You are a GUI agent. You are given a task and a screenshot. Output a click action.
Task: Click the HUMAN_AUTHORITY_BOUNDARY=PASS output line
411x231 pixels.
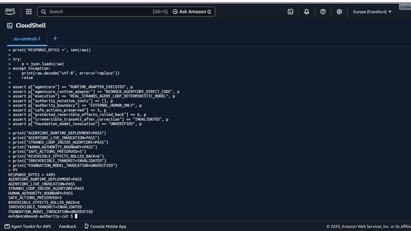click(x=40, y=193)
